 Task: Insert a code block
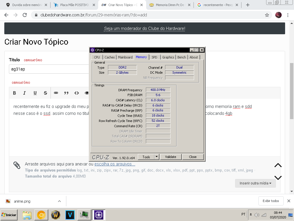(x=76, y=93)
